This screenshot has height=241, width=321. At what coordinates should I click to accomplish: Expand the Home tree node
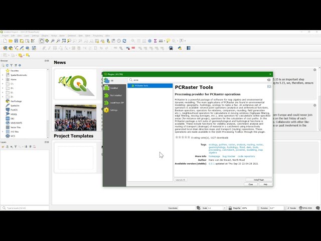(3, 79)
